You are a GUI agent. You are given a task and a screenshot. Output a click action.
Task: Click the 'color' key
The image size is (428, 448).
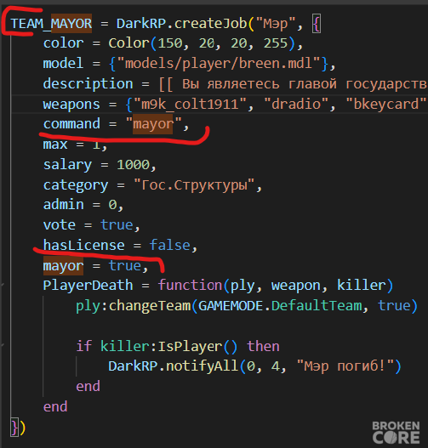(x=63, y=43)
